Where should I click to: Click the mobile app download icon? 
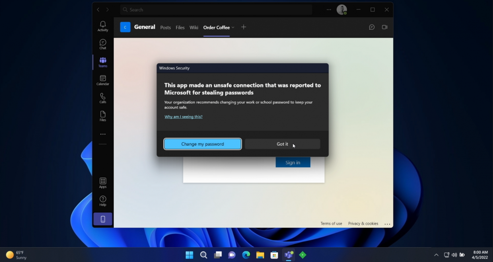(x=103, y=219)
